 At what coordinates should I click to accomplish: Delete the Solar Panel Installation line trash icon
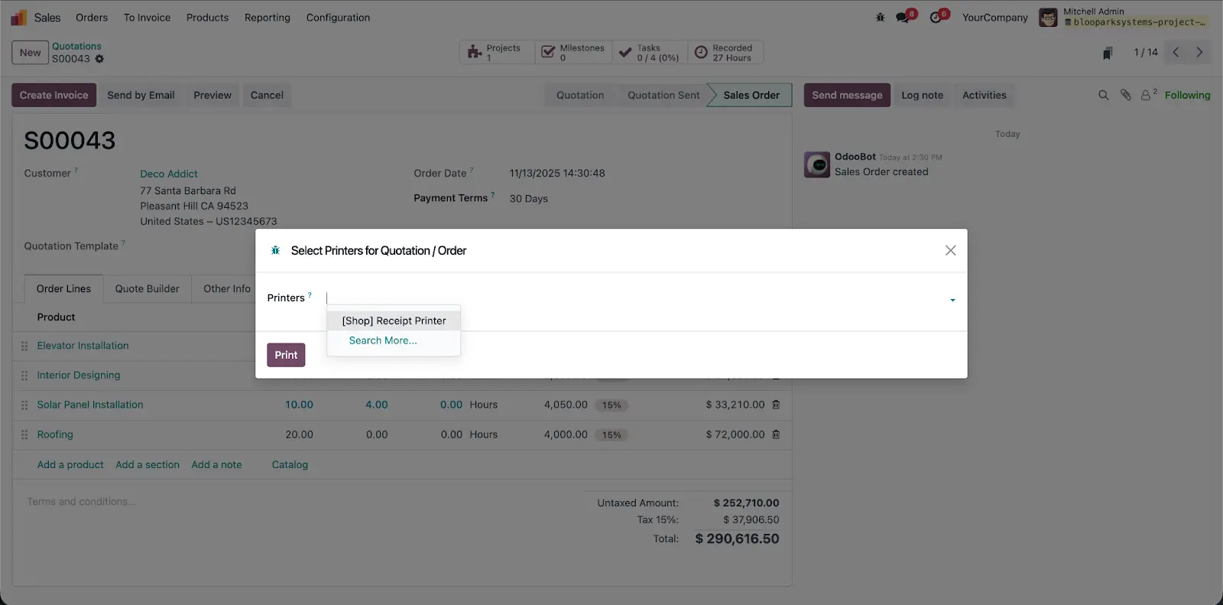point(776,405)
